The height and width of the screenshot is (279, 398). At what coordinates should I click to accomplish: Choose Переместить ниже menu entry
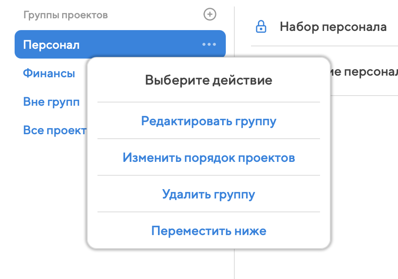pos(209,231)
